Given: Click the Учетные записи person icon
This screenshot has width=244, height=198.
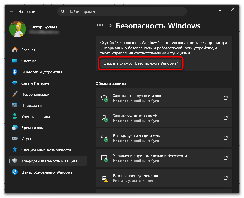Looking at the screenshot, I should coord(15,117).
